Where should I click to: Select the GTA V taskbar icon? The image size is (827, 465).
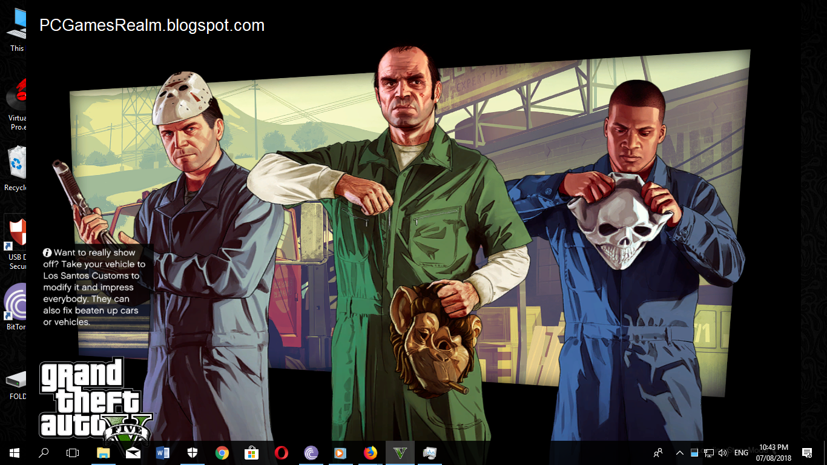point(400,453)
